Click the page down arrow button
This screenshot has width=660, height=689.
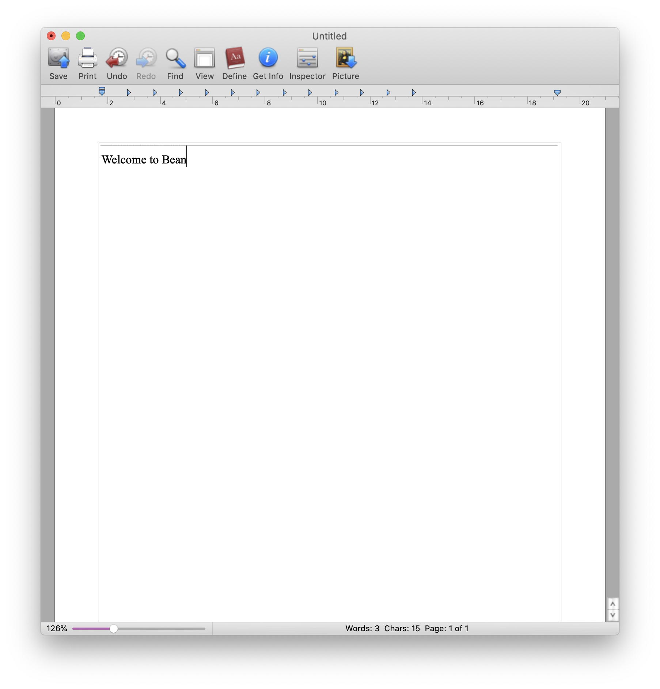[613, 615]
